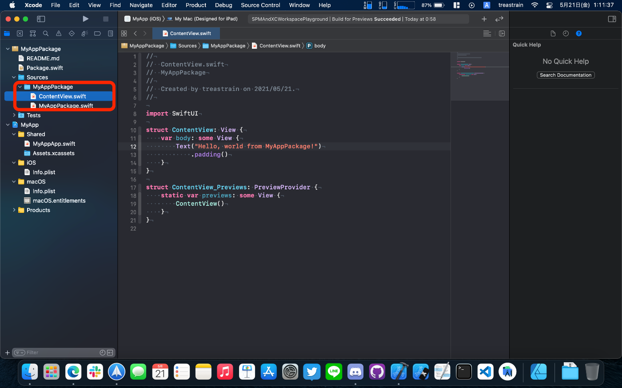Viewport: 622px width, 388px height.
Task: Click Search Documentation button
Action: (x=565, y=75)
